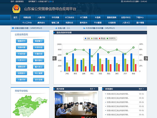Image resolution: width=157 pixels, height=118 pixels.
Task: Open 更多 in the 新闻通知 panel
Action: (x=141, y=89)
